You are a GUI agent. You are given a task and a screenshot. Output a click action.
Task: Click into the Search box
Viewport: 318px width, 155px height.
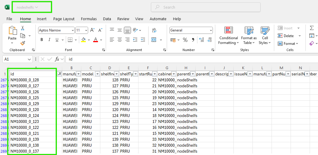tap(205, 7)
